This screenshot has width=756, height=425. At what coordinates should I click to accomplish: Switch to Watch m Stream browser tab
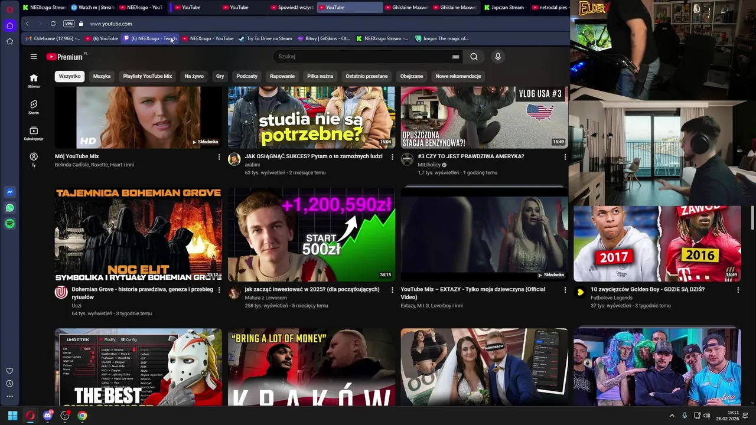(93, 8)
